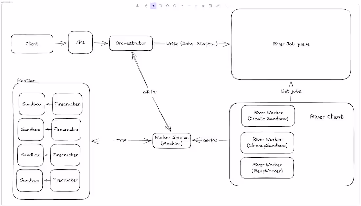Click the GRPC label below Orchestrator
The width and height of the screenshot is (361, 206).
coord(150,92)
